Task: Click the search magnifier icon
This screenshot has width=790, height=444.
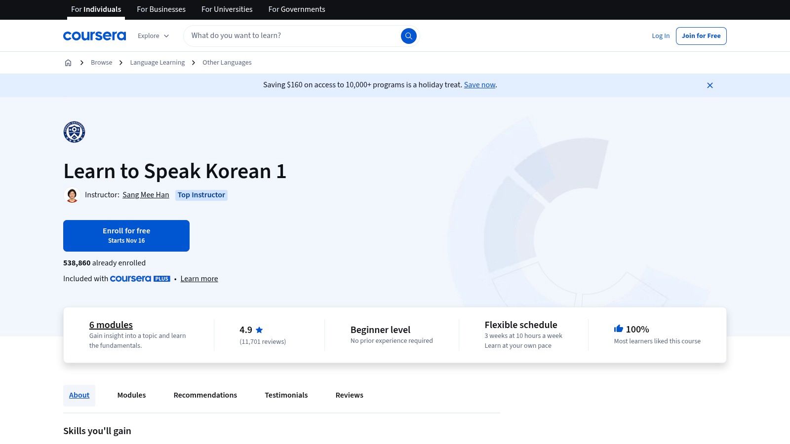Action: tap(408, 36)
